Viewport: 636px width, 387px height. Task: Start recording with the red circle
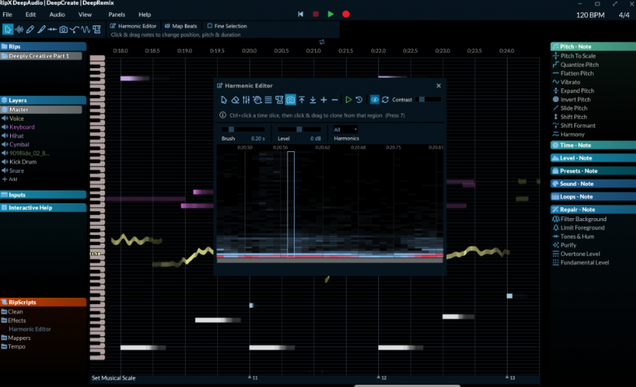click(346, 15)
